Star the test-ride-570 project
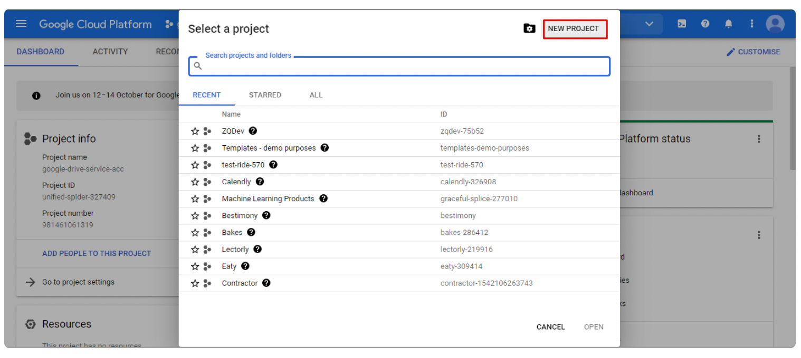This screenshot has height=358, width=801. (x=195, y=165)
